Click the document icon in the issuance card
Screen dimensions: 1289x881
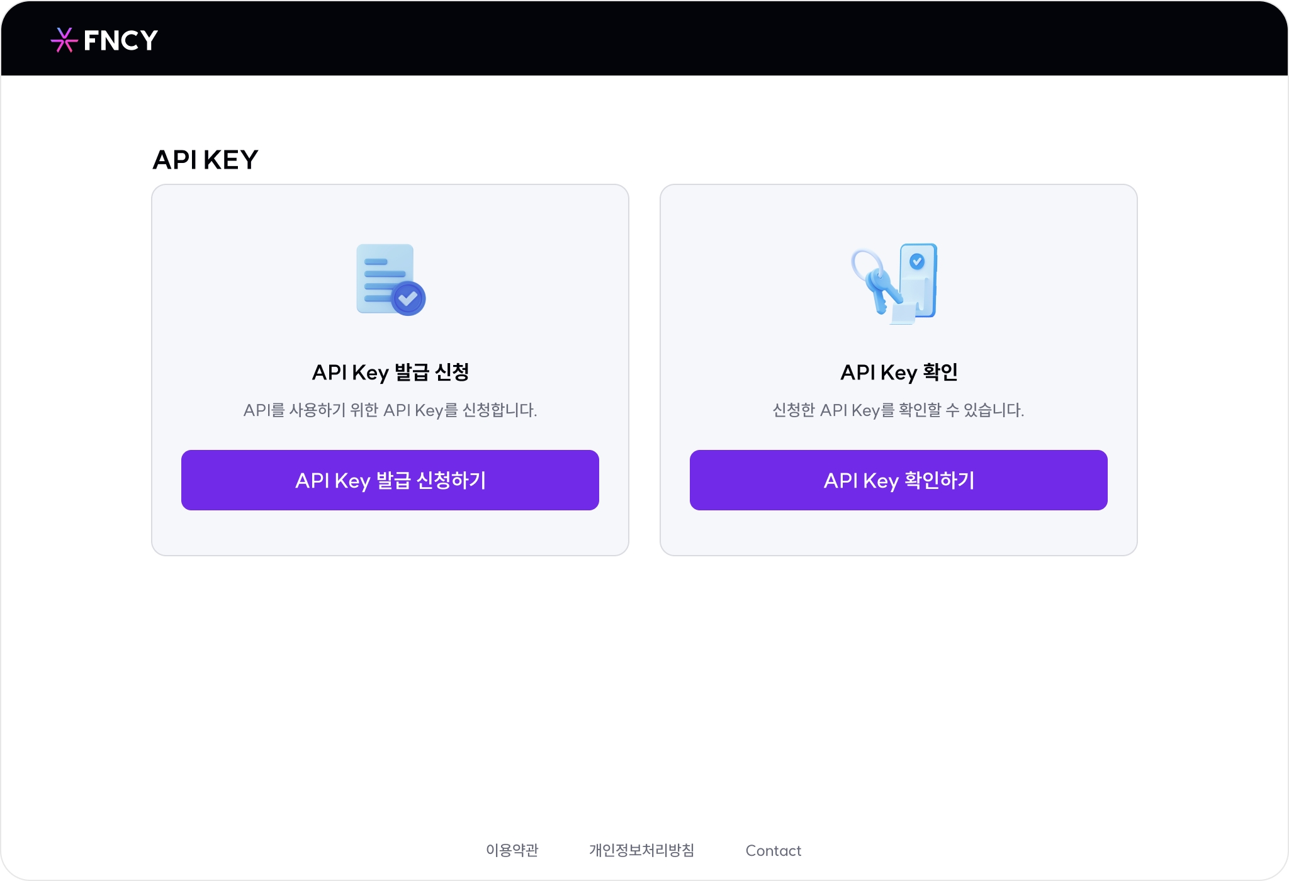click(385, 277)
